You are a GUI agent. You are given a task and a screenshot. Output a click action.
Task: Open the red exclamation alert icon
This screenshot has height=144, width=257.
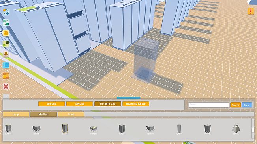coord(251,11)
